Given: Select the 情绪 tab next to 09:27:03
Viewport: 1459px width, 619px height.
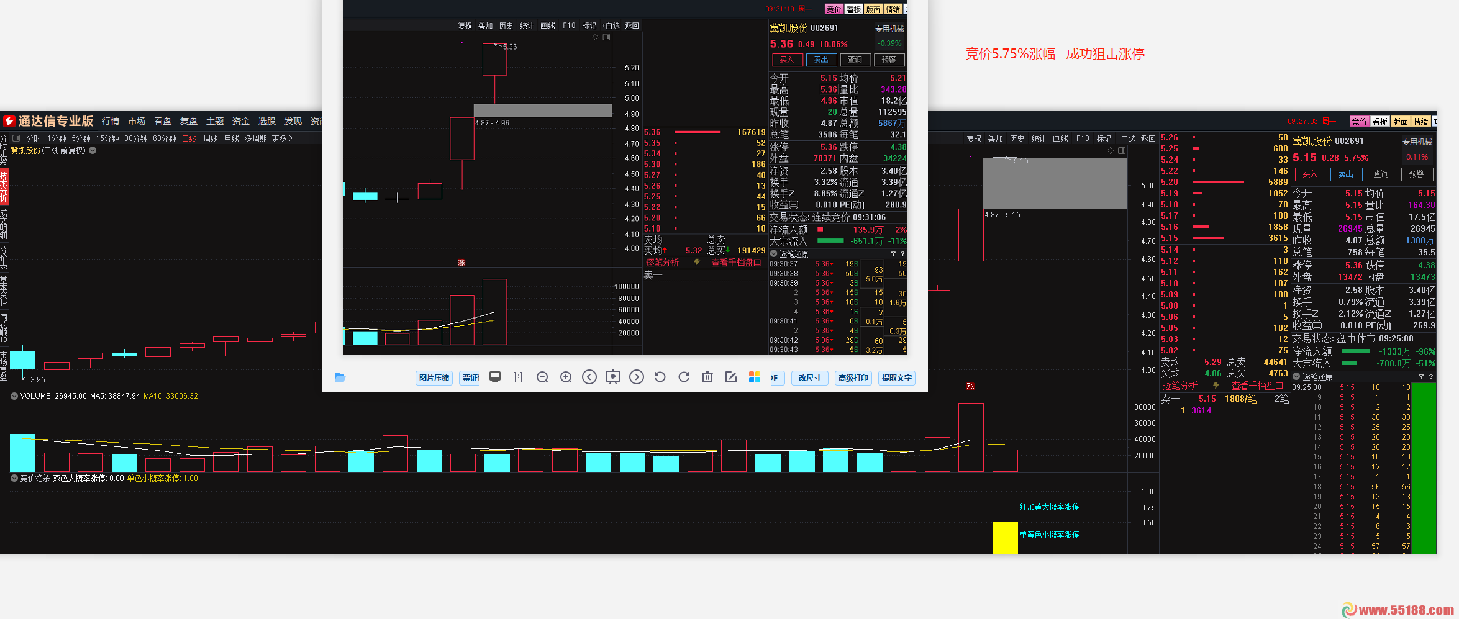Looking at the screenshot, I should click(x=1421, y=122).
